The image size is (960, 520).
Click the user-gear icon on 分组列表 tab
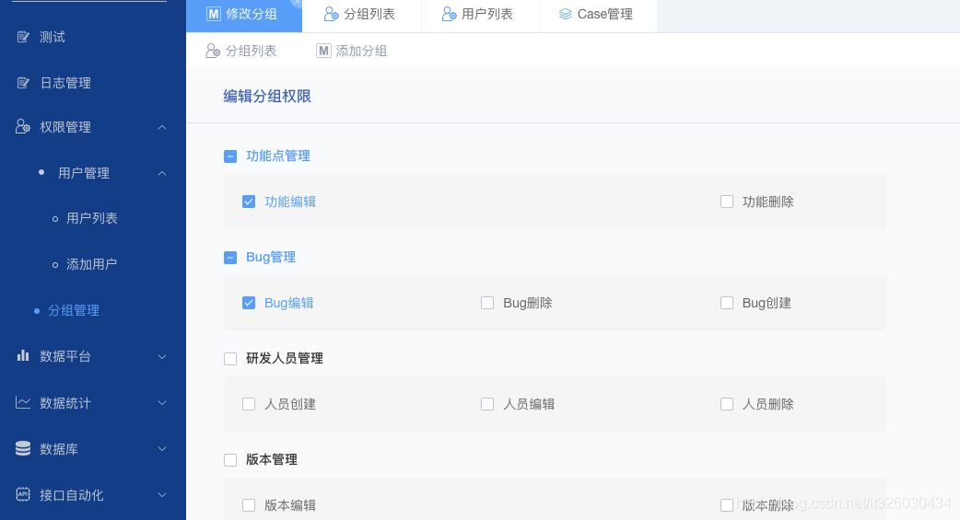[332, 14]
